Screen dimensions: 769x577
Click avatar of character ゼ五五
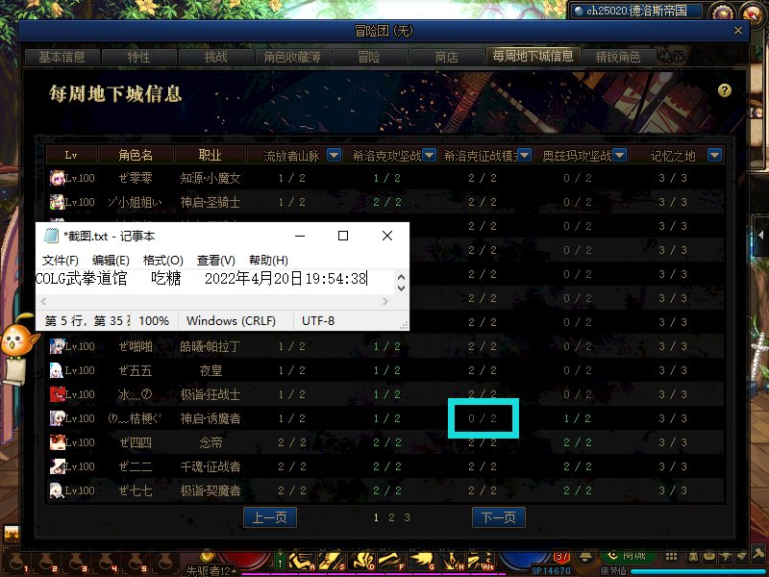57,370
